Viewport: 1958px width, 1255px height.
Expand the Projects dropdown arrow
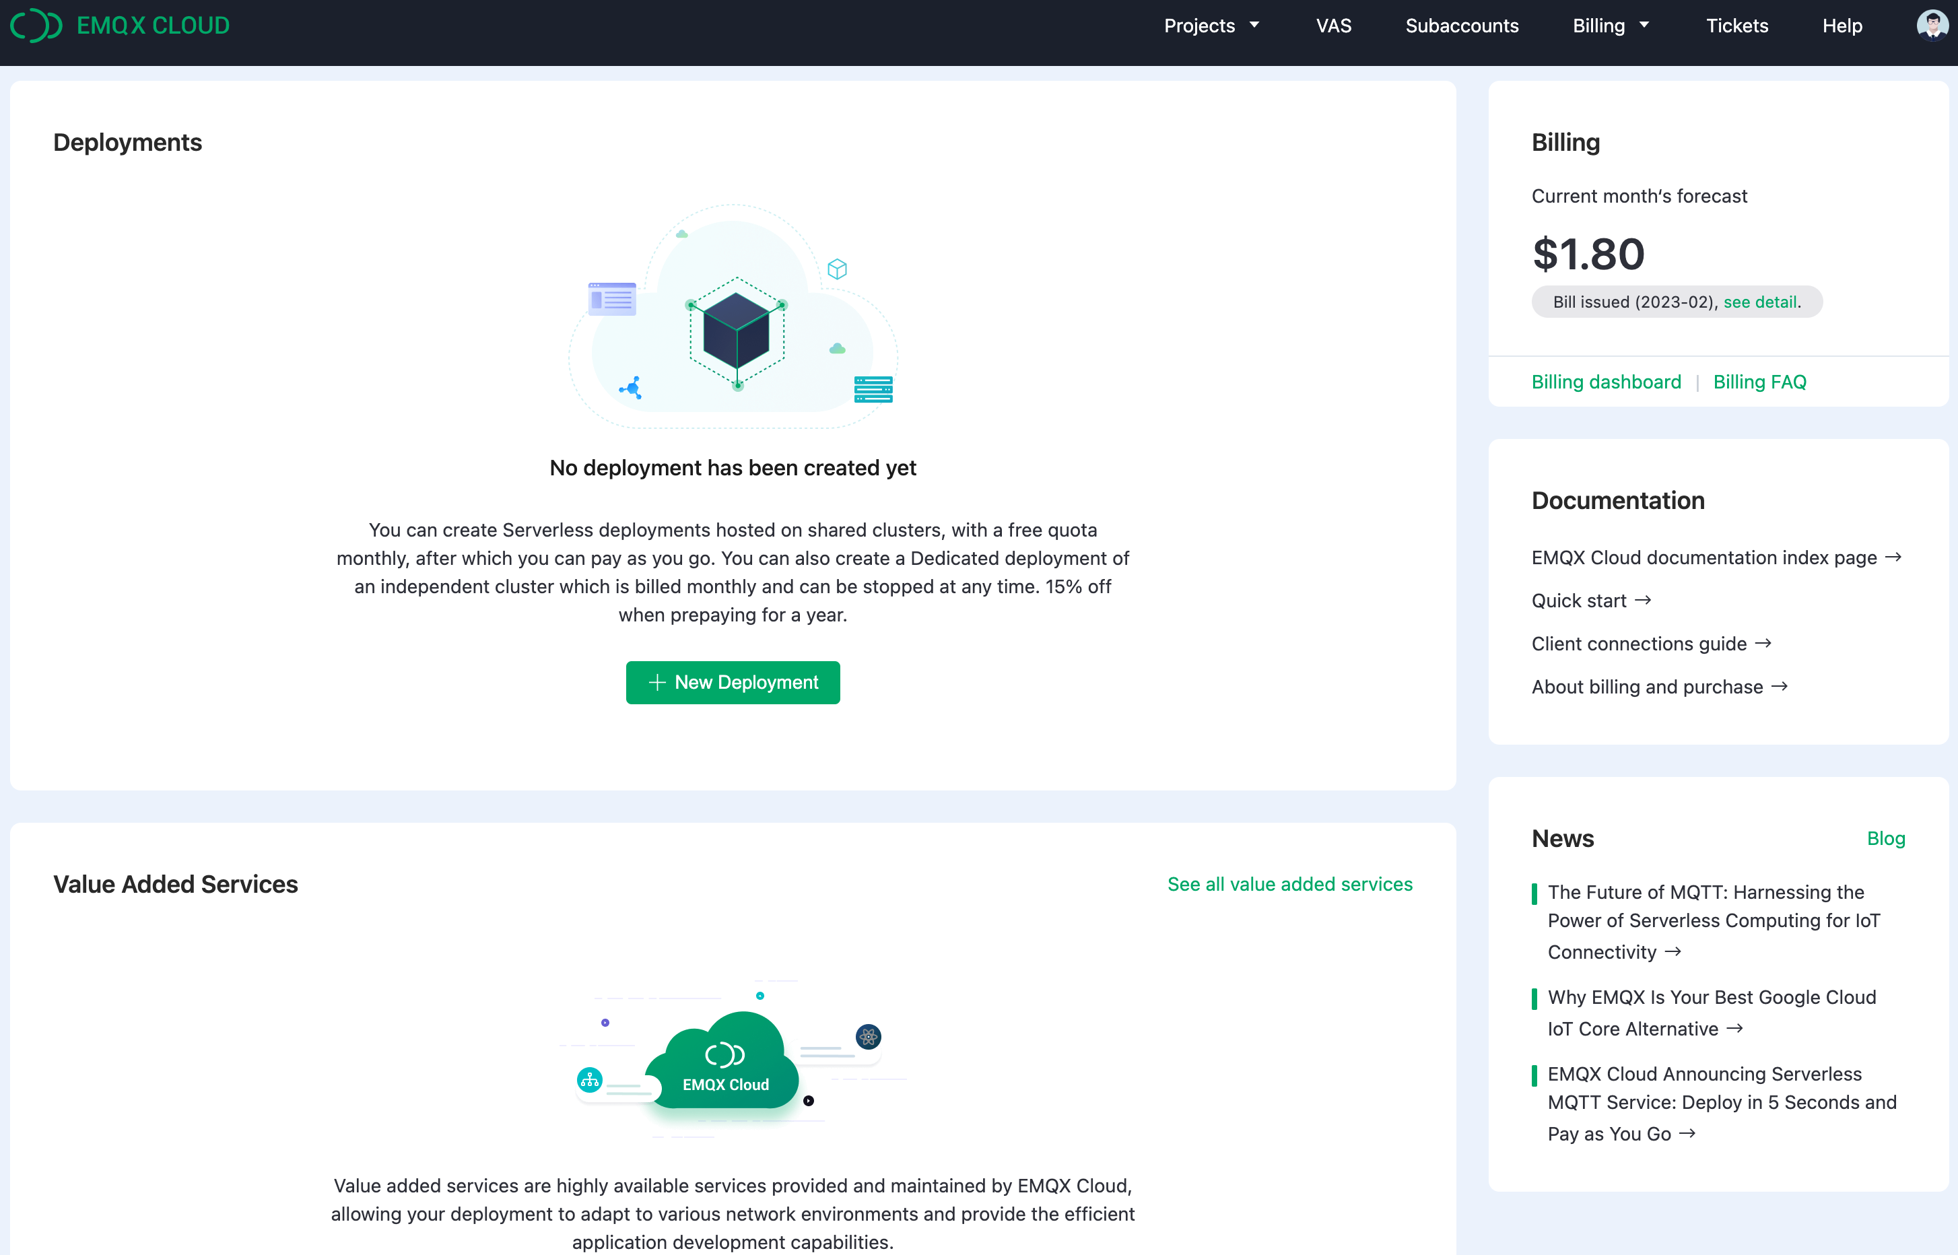[x=1254, y=26]
